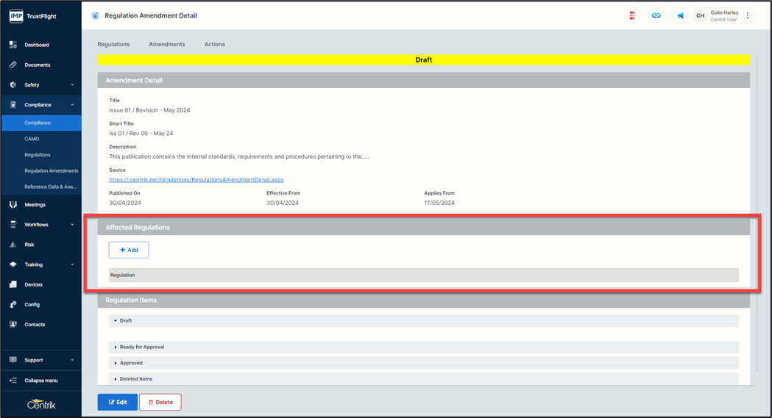The image size is (772, 418).
Task: Switch to the Amendments tab
Action: [167, 44]
